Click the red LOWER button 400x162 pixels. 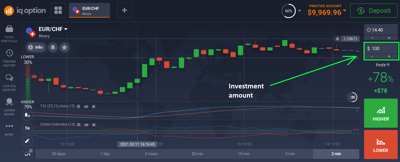381,145
